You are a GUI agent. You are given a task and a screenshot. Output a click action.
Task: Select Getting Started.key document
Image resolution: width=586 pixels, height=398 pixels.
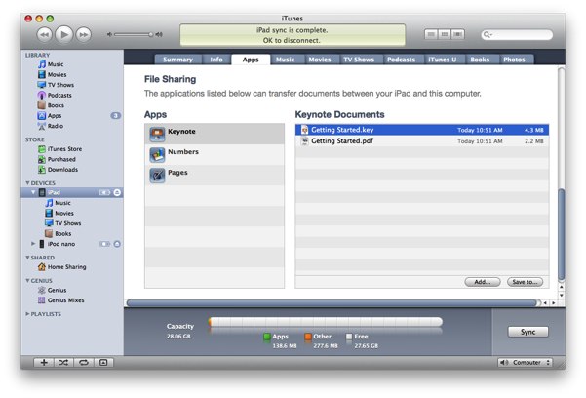point(422,130)
